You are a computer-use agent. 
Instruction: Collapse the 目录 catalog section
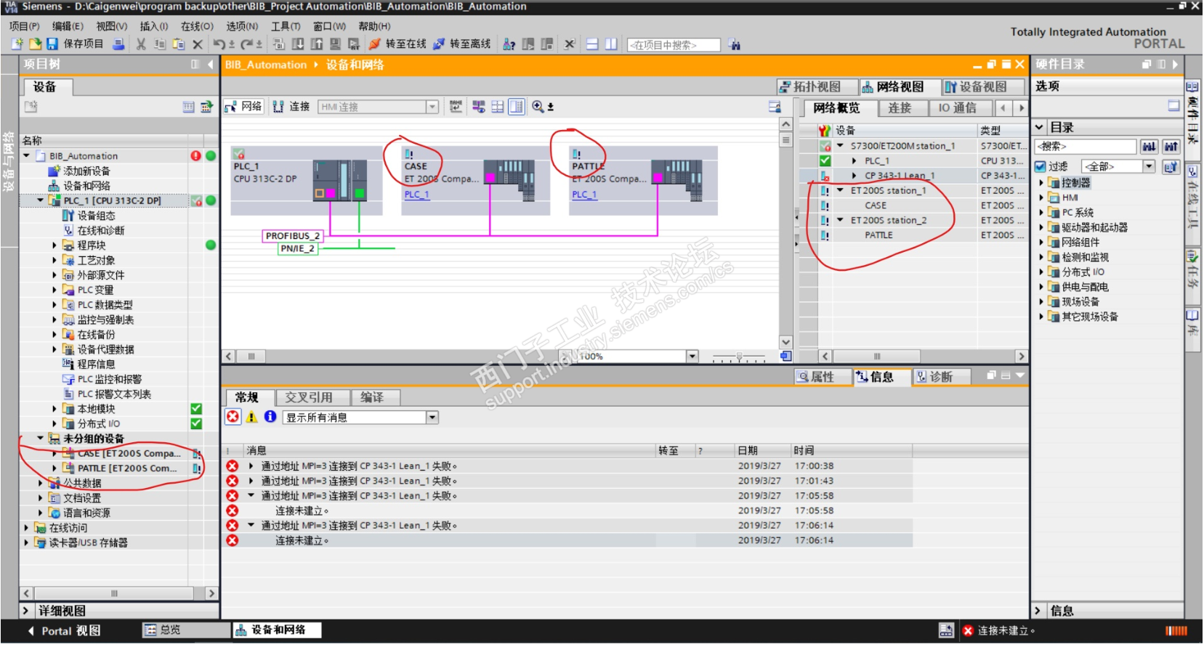click(x=1040, y=127)
